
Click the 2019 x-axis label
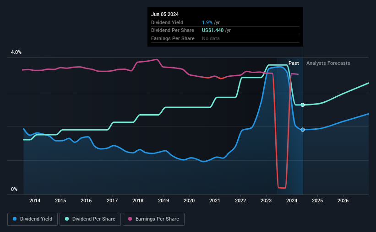coord(163,200)
